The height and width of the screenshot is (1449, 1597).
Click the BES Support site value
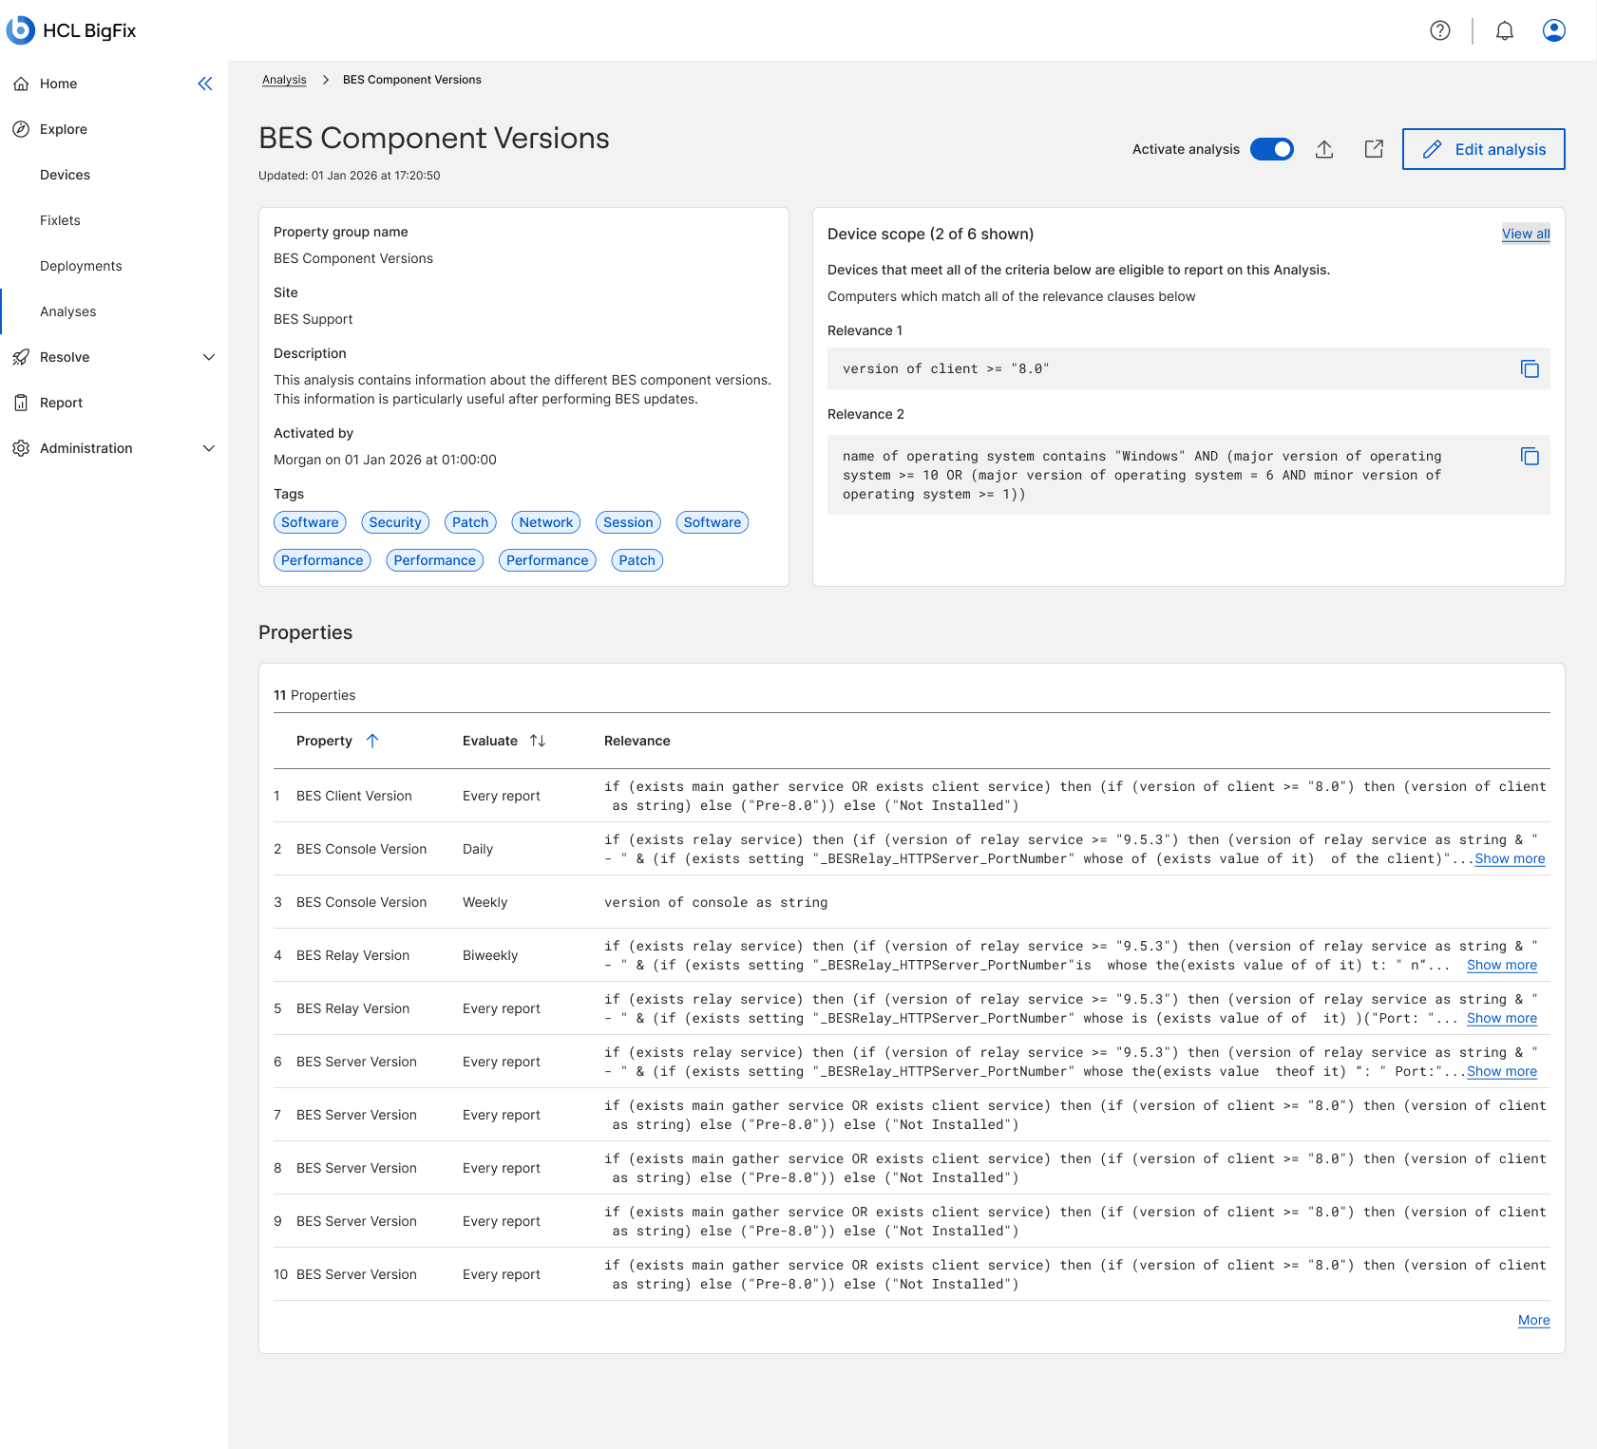tap(313, 319)
